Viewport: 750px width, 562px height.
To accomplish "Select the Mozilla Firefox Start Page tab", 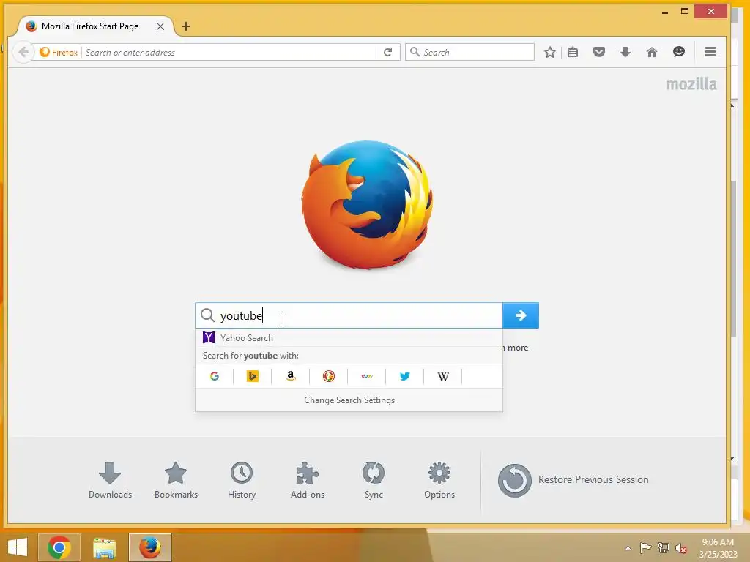I will click(x=91, y=26).
